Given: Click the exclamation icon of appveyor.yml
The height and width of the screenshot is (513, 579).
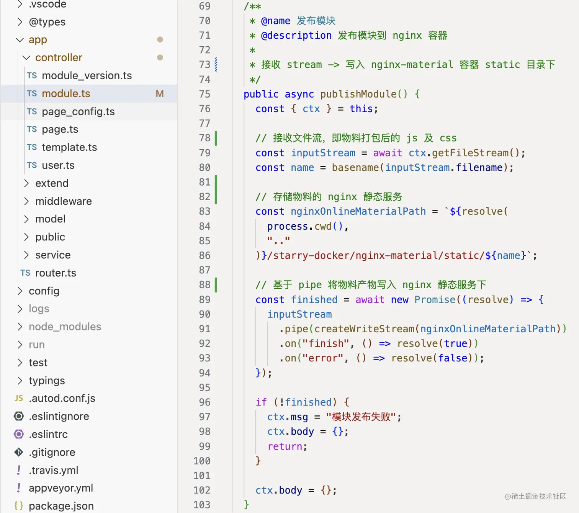Looking at the screenshot, I should (x=19, y=488).
